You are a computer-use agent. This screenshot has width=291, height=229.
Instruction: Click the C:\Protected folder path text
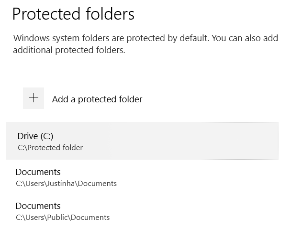point(50,148)
